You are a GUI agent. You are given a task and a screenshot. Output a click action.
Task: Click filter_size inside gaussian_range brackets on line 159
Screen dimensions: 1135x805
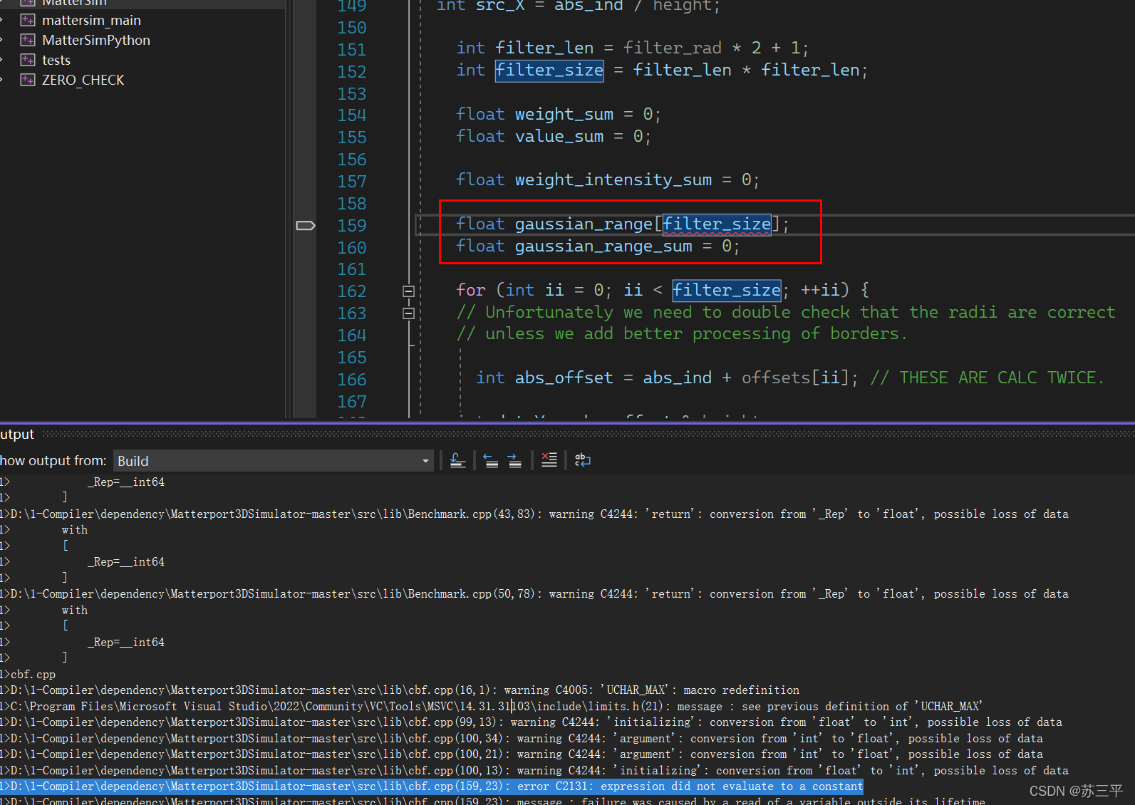pos(717,224)
